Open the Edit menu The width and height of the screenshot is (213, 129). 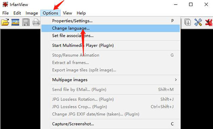click(17, 13)
